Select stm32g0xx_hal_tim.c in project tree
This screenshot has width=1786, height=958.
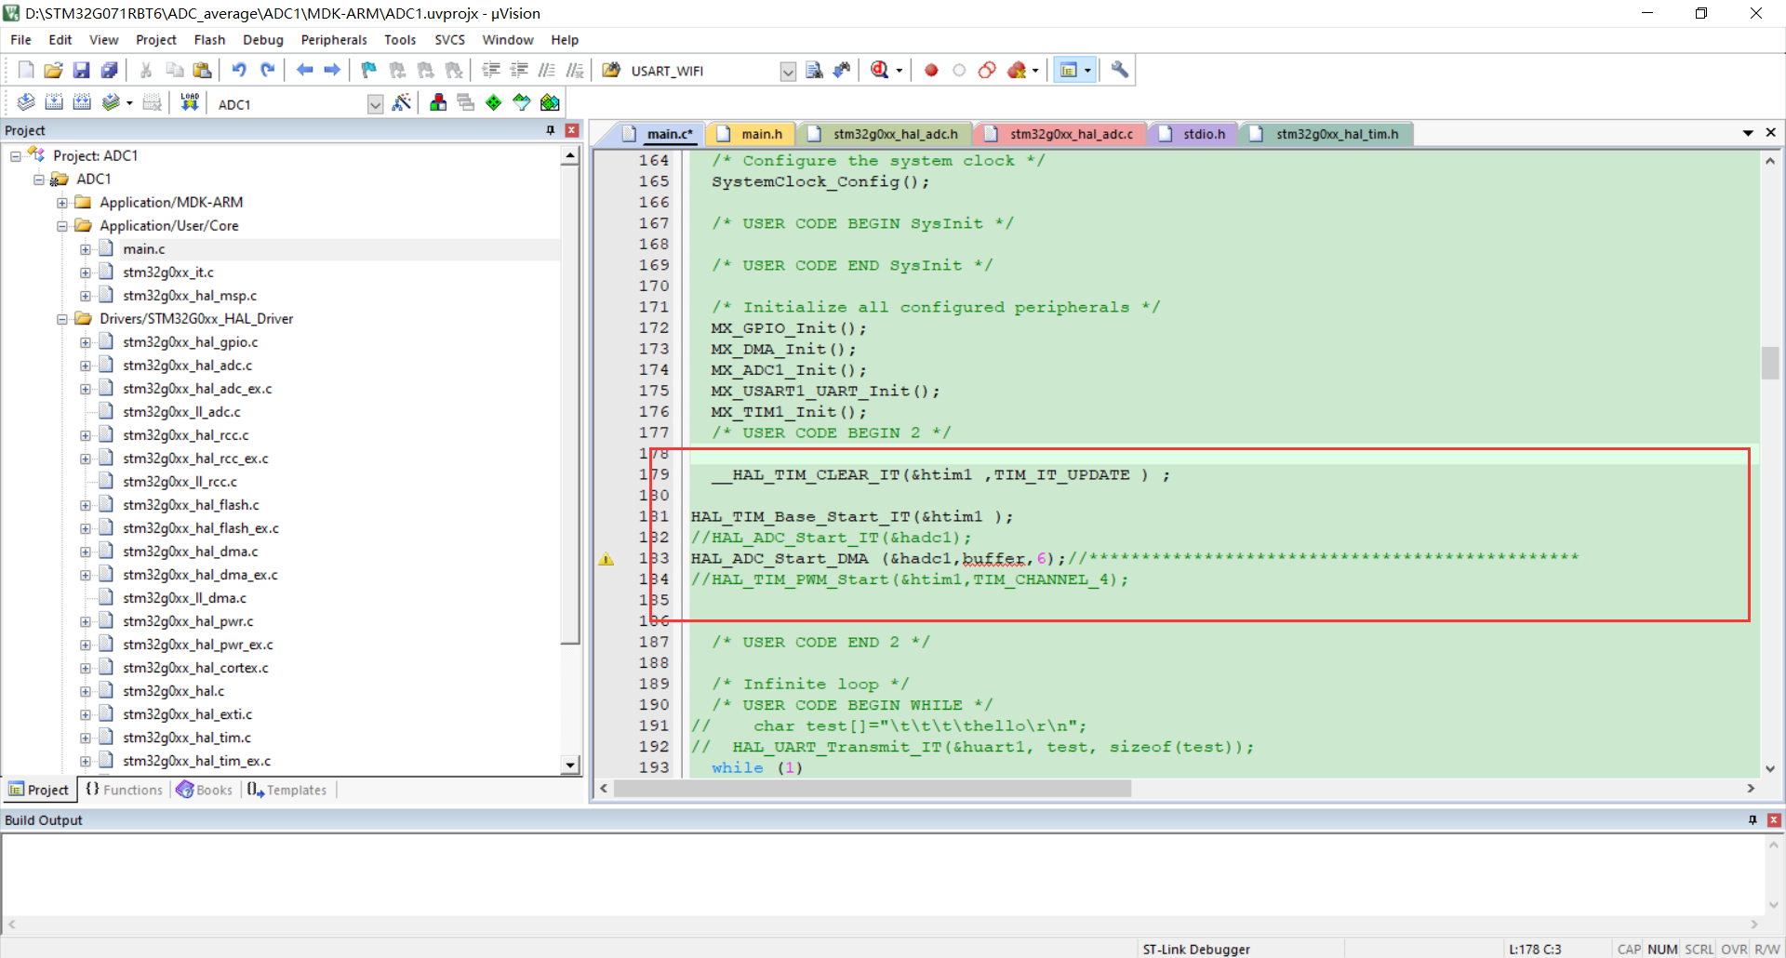click(189, 737)
